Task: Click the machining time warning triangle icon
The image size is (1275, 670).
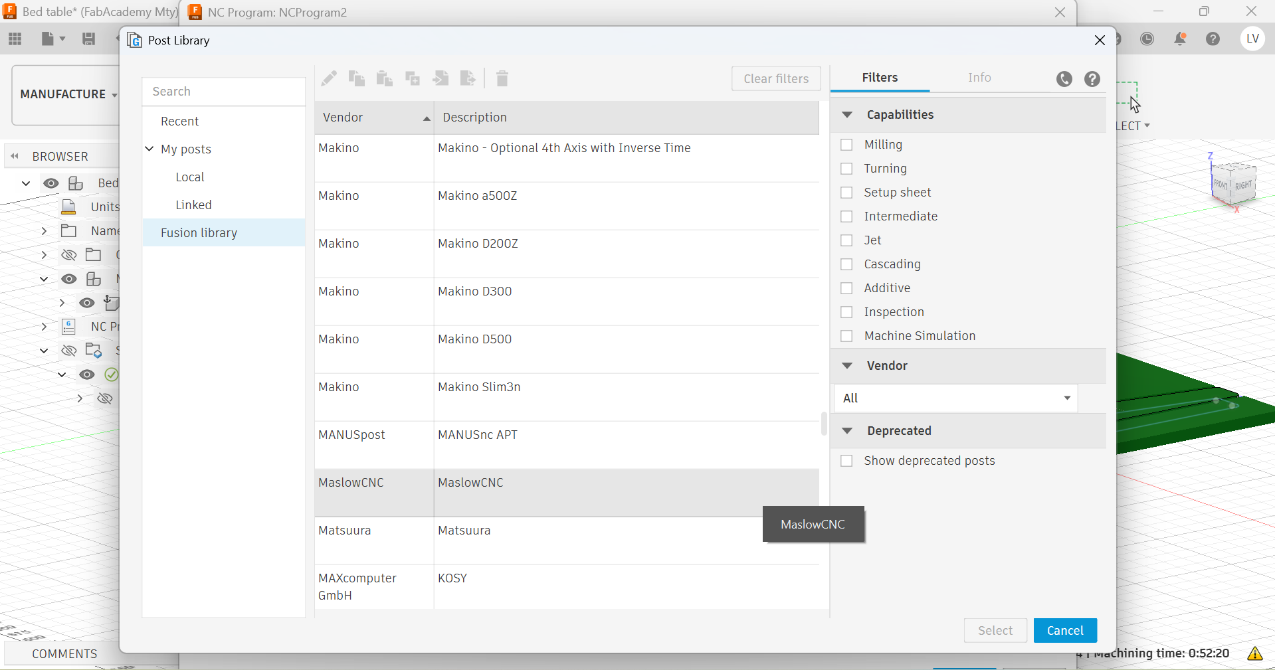Action: (x=1255, y=653)
